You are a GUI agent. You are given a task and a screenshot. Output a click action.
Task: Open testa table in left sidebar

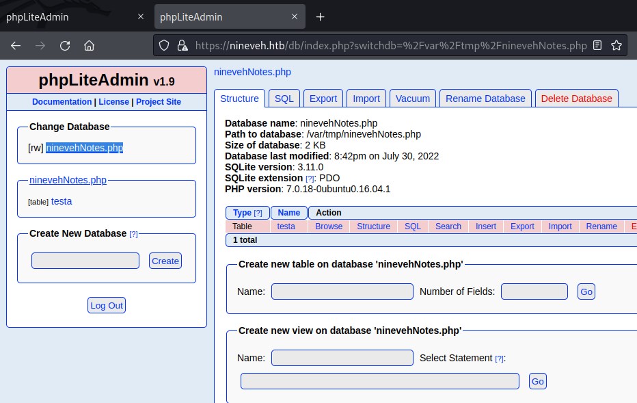point(62,201)
